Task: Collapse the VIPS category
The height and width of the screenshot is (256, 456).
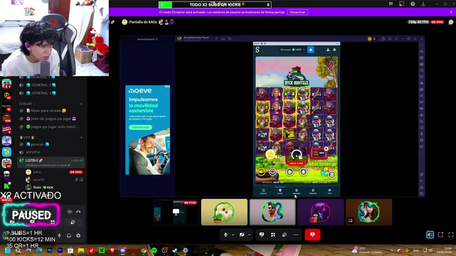Action: tap(28, 138)
